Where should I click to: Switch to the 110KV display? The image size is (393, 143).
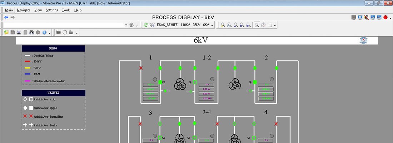click(x=185, y=25)
